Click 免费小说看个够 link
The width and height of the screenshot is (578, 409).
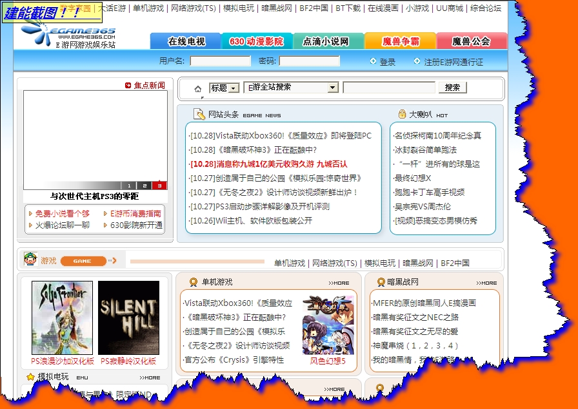pyautogui.click(x=63, y=214)
